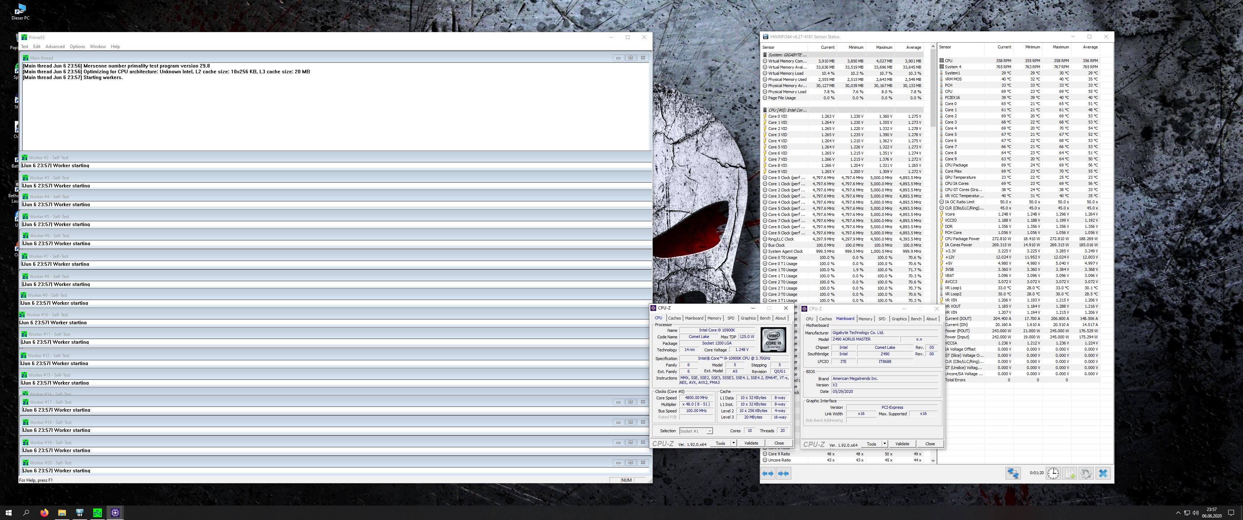This screenshot has width=1243, height=520.
Task: Open SPD tab in right CPU-Z
Action: (882, 319)
